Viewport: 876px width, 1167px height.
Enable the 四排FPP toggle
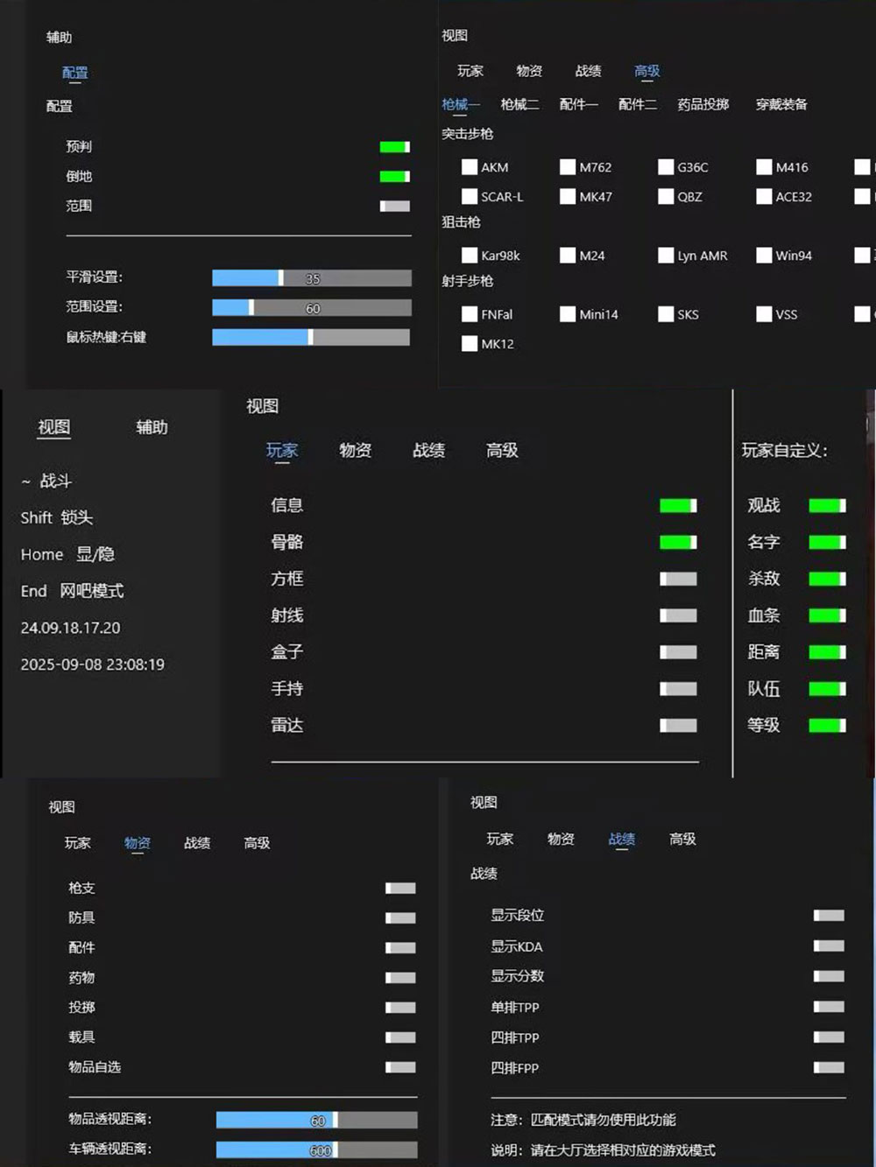pyautogui.click(x=829, y=1067)
